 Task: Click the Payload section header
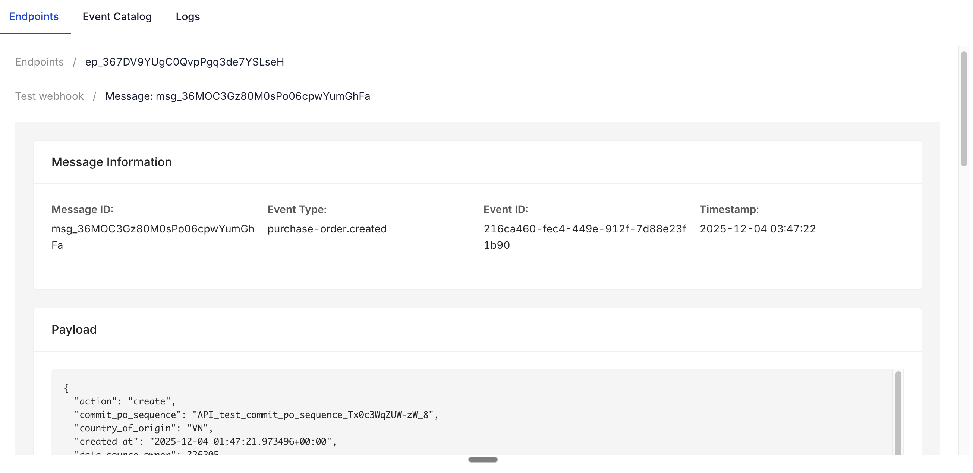pyautogui.click(x=74, y=329)
